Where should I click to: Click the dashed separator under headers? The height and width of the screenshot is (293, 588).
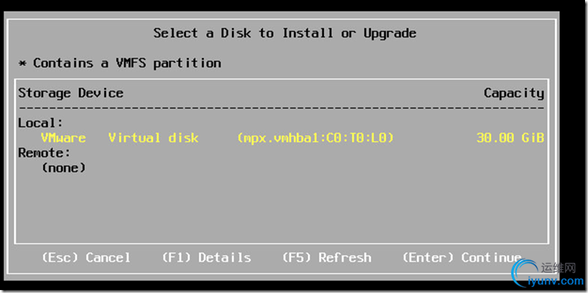[x=281, y=108]
